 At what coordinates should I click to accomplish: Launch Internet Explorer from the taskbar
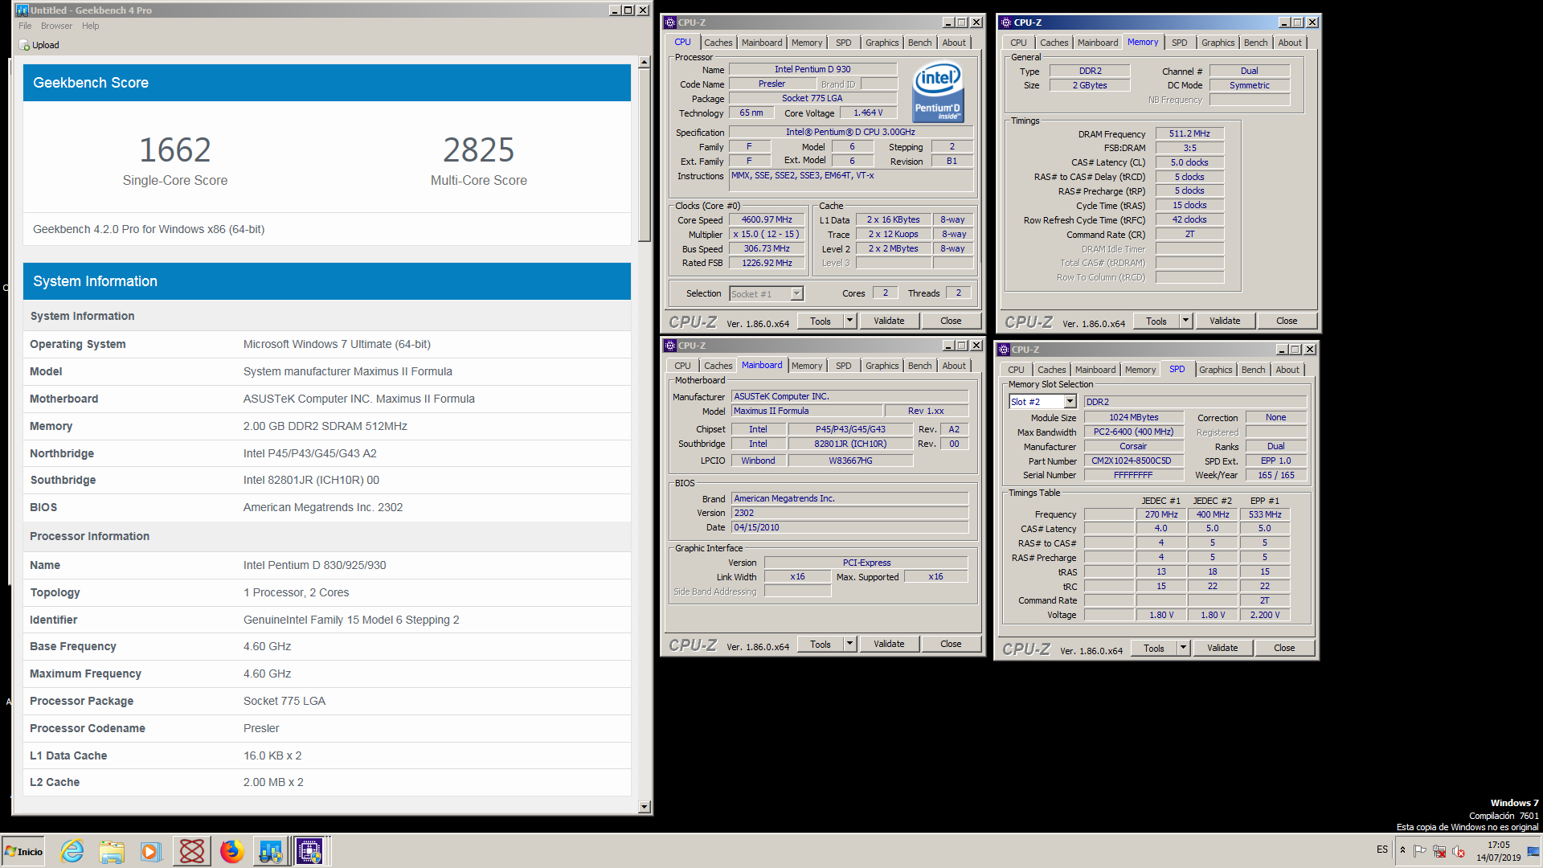72,851
